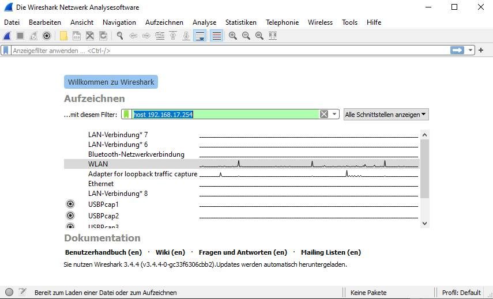Viewport: 493px width, 299px height.
Task: Click the save capture file icon
Action: pos(77,36)
